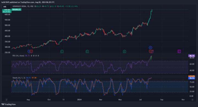
Task: Click the current price label 645.00 on the axis
Action: tap(7, 10)
